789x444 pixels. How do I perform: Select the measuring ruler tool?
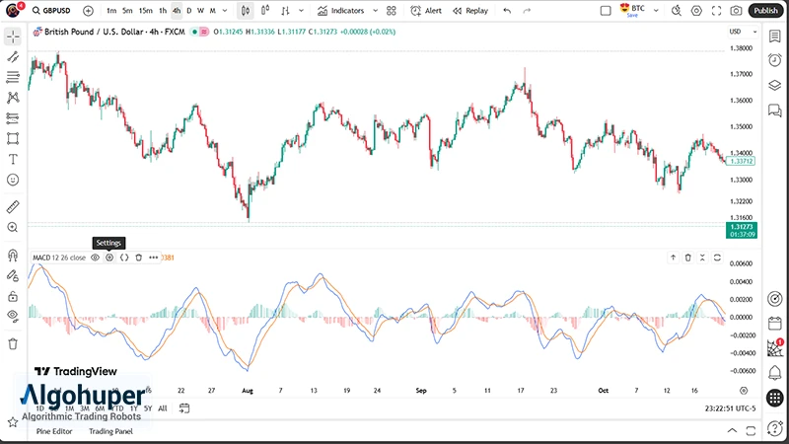13,207
